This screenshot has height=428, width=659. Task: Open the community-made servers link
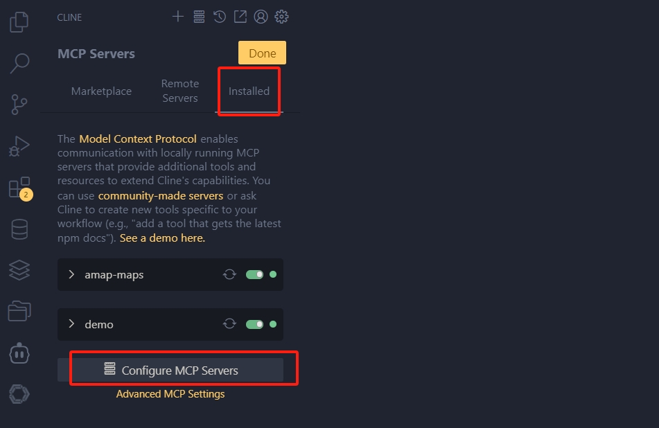click(x=161, y=196)
